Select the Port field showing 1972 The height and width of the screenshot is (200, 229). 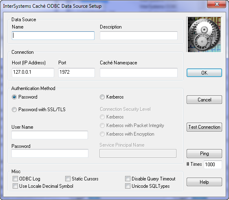pyautogui.click(x=77, y=73)
